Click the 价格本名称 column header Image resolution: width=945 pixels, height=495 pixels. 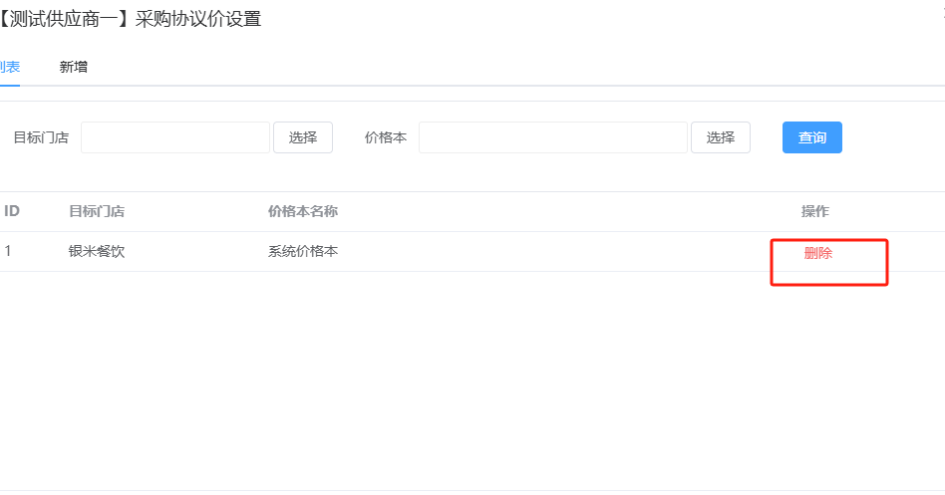click(302, 211)
